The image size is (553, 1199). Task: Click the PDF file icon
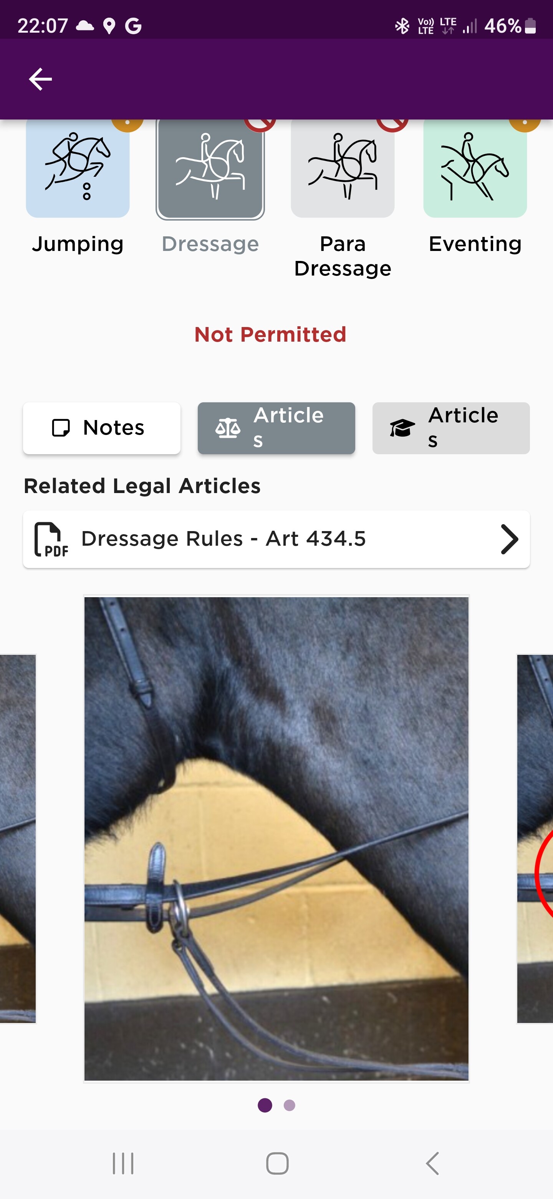pos(51,540)
